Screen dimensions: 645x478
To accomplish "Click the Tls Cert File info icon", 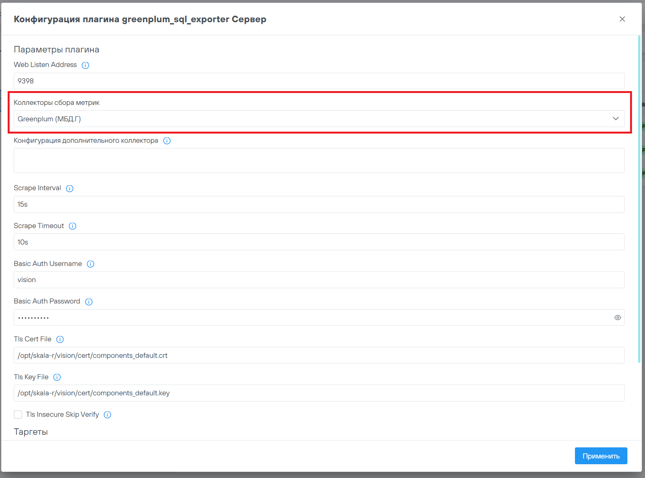I will tap(60, 339).
